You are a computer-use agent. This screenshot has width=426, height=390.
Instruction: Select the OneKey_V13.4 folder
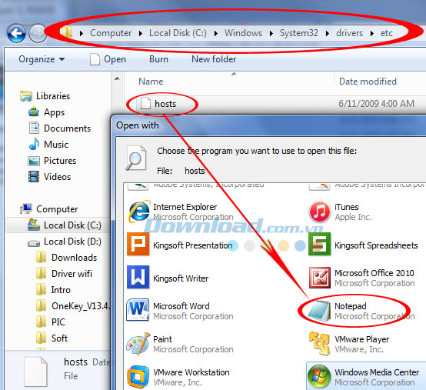73,305
